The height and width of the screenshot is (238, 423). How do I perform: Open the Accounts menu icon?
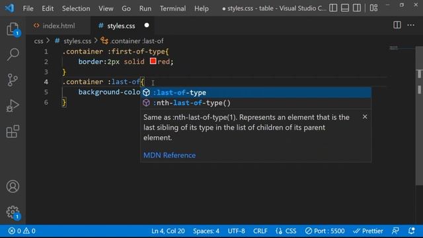13,186
